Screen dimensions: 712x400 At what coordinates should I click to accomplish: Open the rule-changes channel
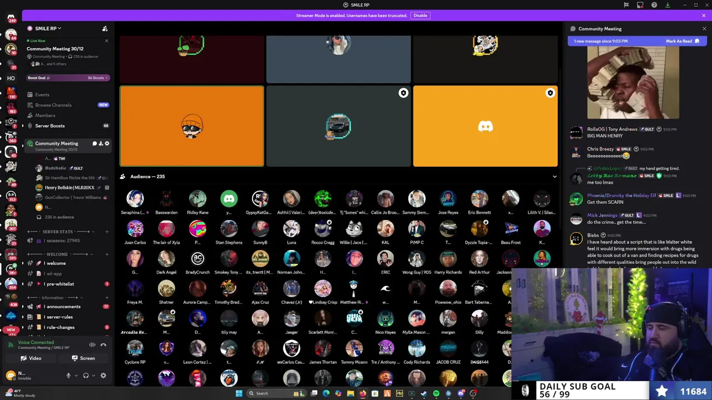pos(68,327)
